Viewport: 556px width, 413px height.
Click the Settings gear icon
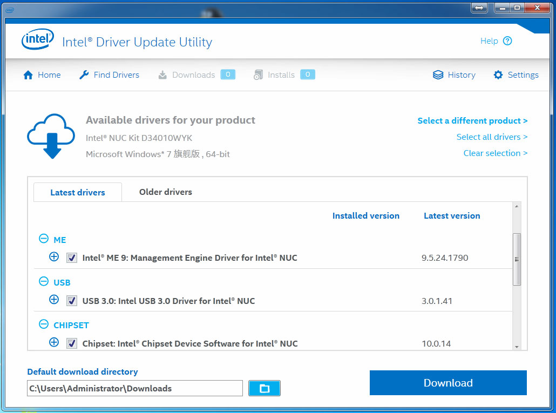[x=498, y=75]
